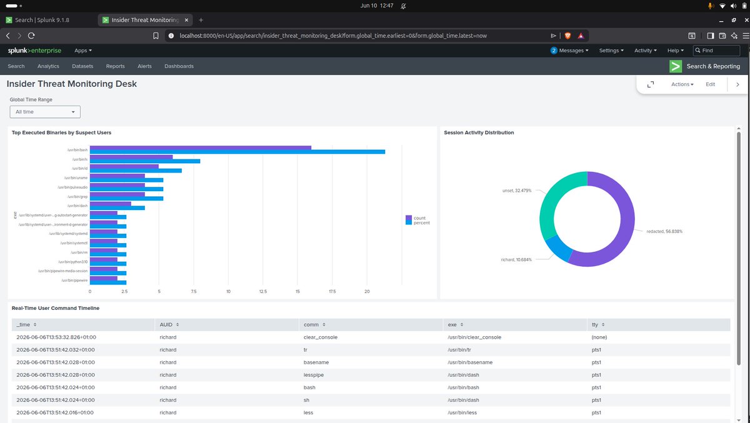Click the Splunk enterprise logo
The width and height of the screenshot is (750, 423).
tap(34, 51)
